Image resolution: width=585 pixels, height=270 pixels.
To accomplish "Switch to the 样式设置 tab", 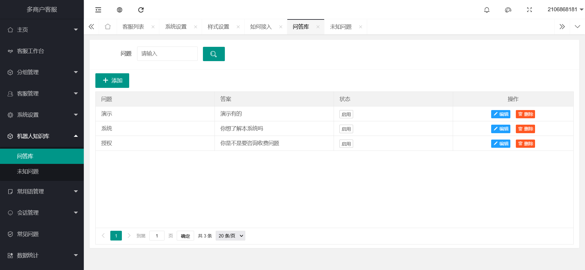I will coord(218,27).
